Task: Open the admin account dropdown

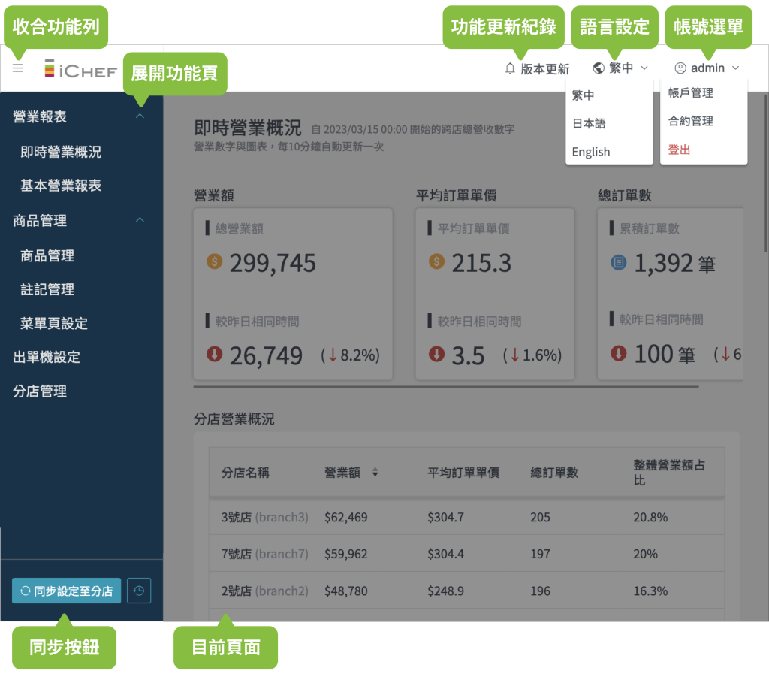Action: point(707,68)
